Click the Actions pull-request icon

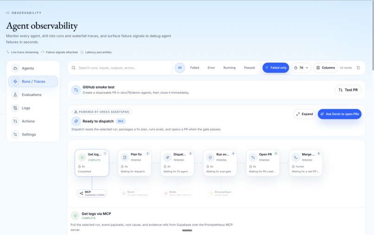click(x=15, y=121)
